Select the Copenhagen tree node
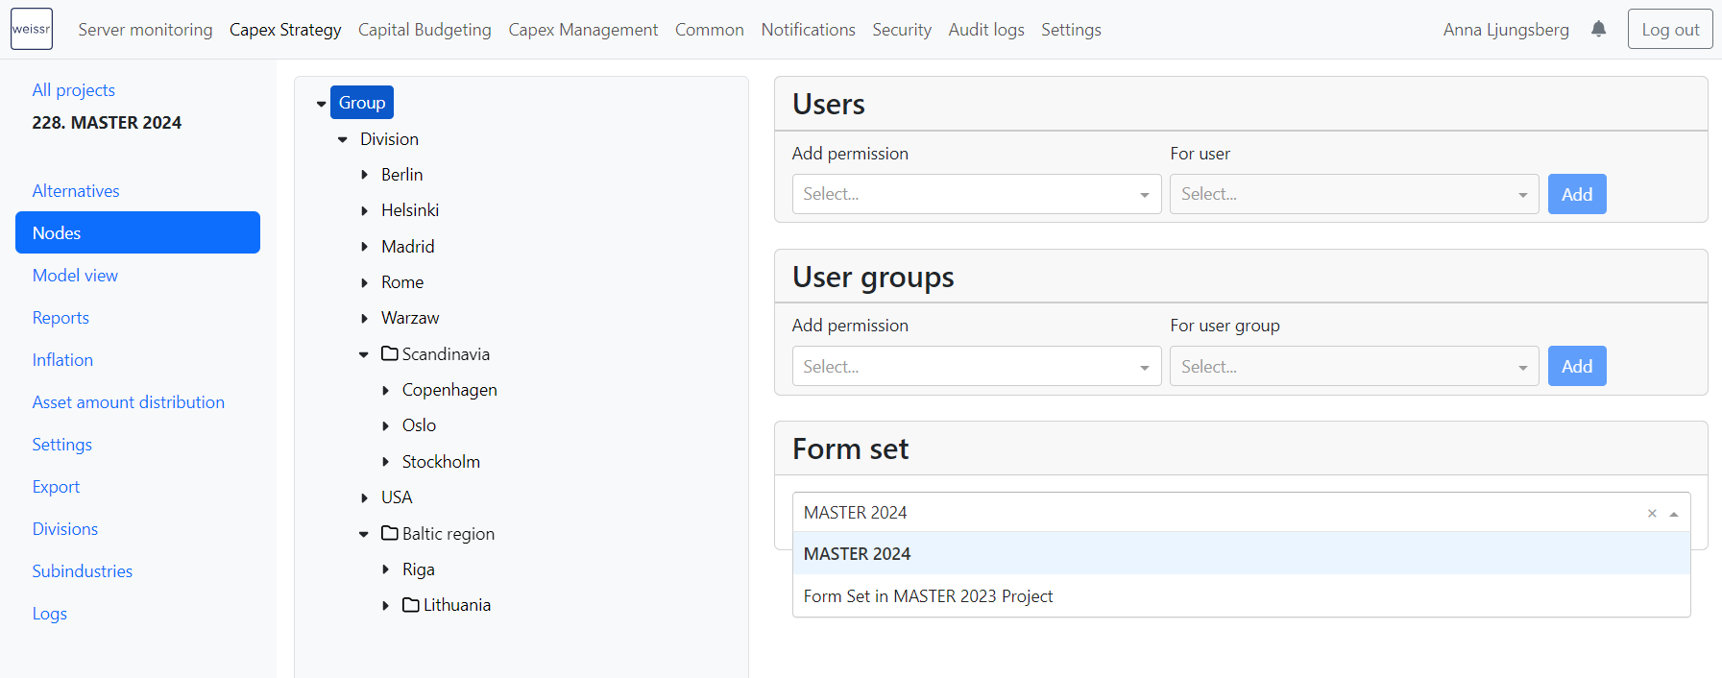1722x678 pixels. click(x=449, y=390)
